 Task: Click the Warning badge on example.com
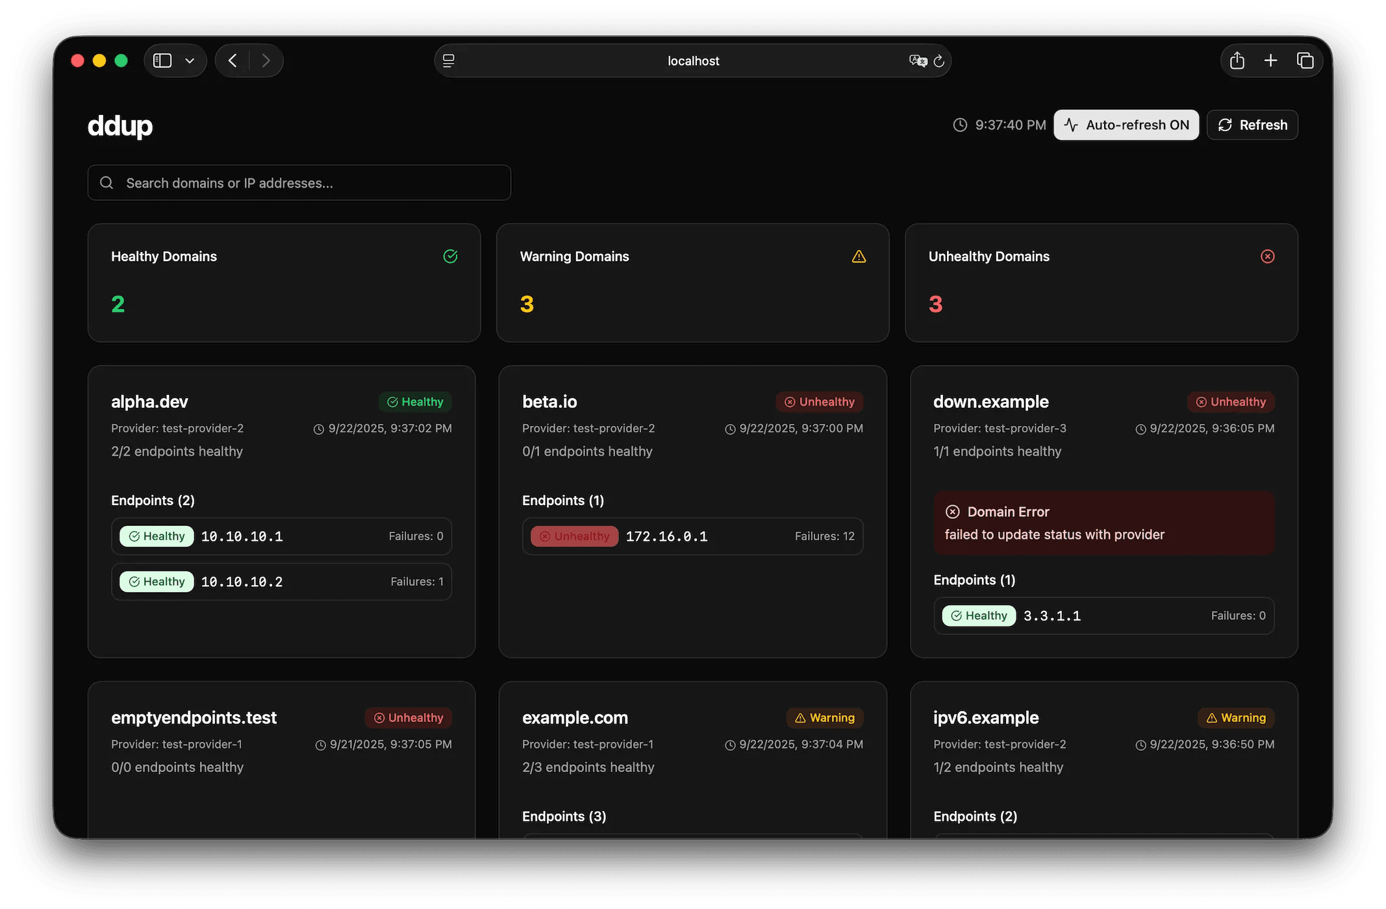(x=825, y=717)
